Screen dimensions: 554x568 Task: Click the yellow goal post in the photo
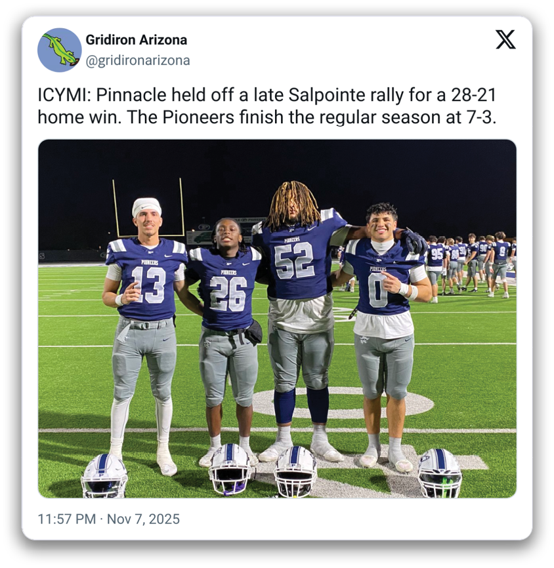(x=148, y=207)
